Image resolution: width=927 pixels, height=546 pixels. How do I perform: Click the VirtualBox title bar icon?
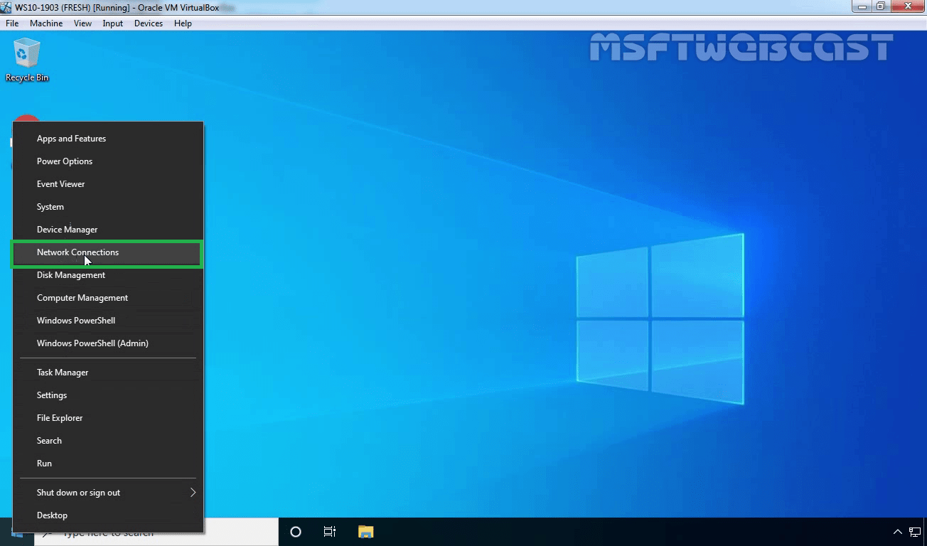click(x=6, y=7)
